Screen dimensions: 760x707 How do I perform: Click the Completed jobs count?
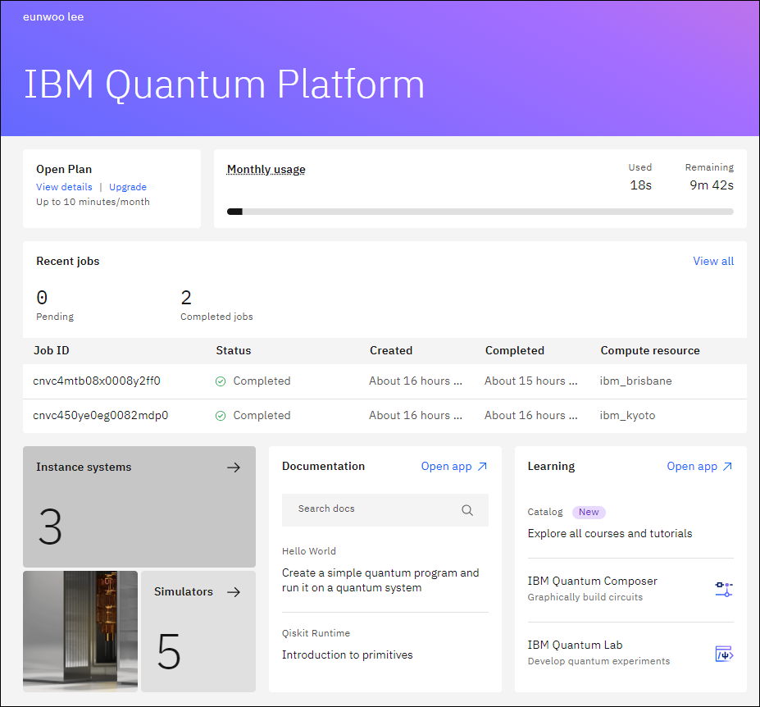tap(186, 297)
